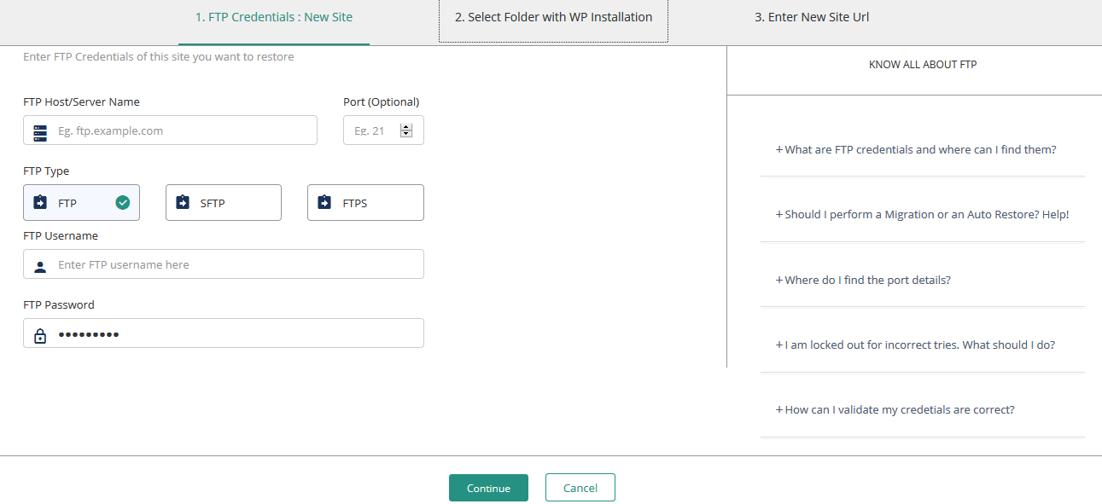Screen dimensions: 1102x504
Task: Open the 'Select Folder with WP Installation' tab
Action: point(553,17)
